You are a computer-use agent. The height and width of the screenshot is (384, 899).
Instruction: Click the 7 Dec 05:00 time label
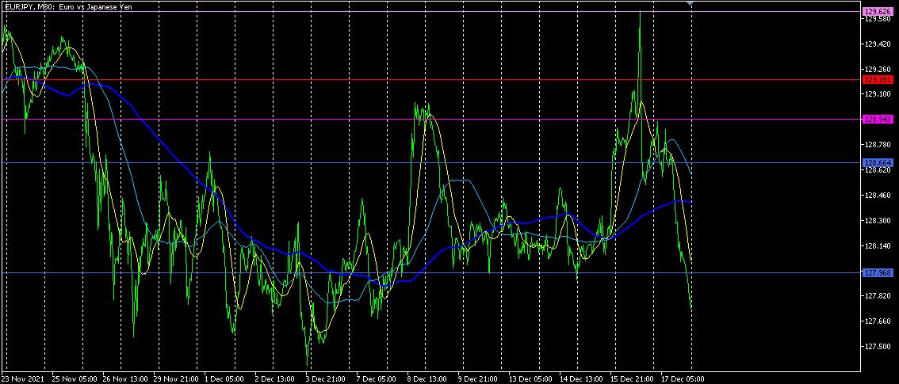coord(376,378)
